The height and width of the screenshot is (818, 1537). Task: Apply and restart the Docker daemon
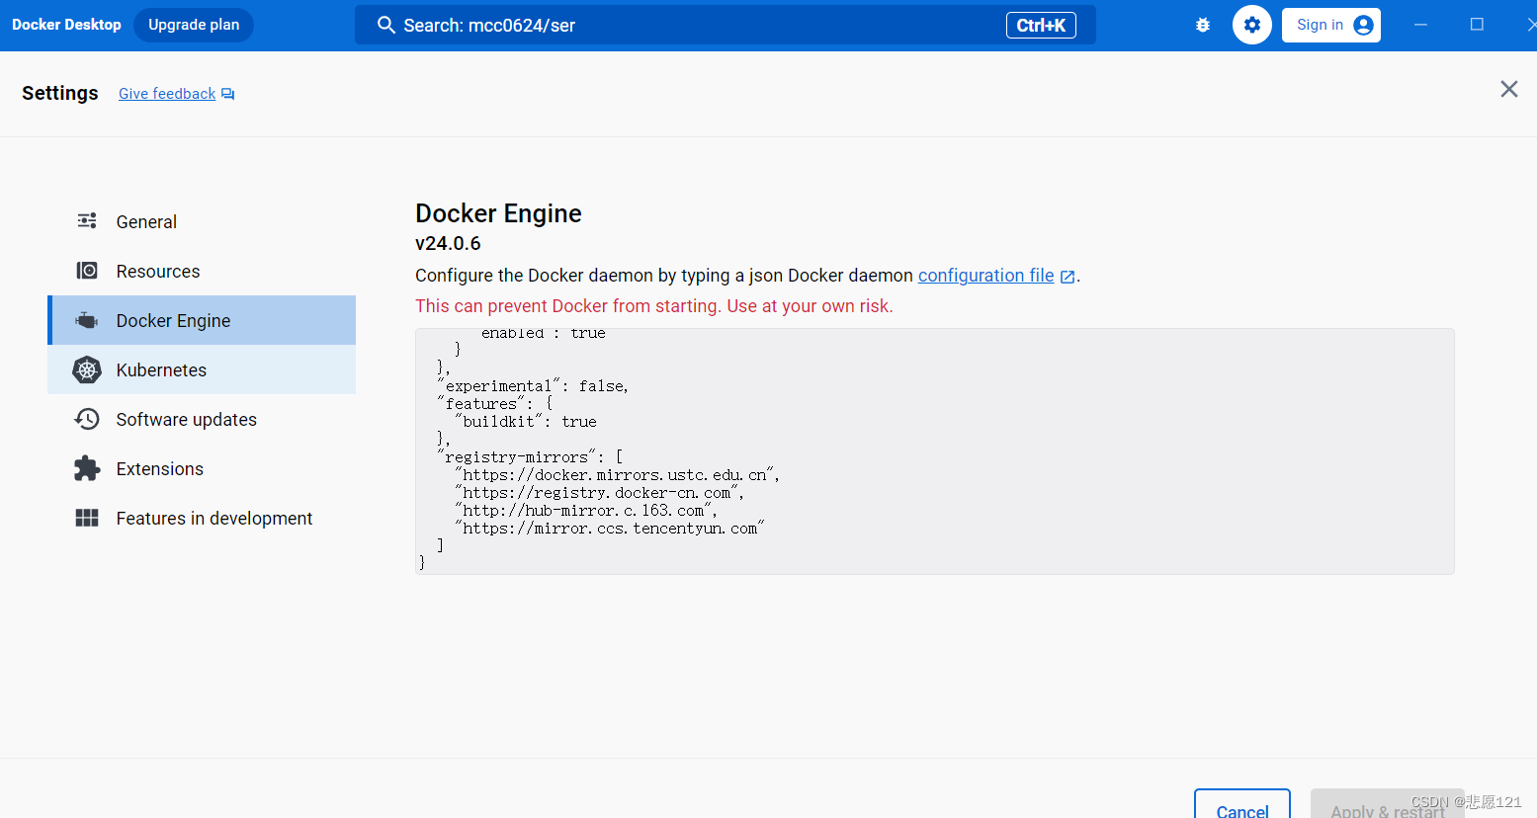pyautogui.click(x=1388, y=808)
